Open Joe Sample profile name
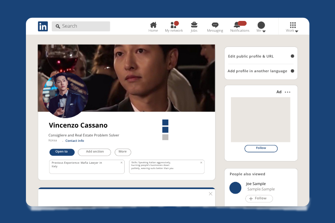 click(256, 184)
